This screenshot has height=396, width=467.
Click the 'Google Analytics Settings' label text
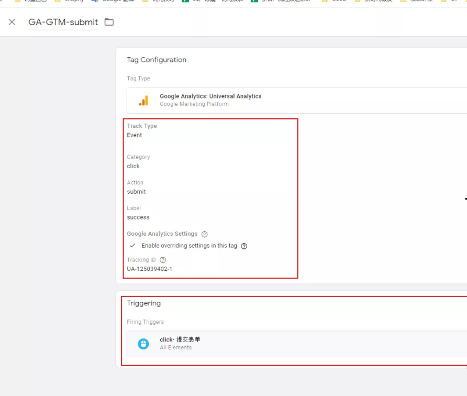pyautogui.click(x=162, y=234)
